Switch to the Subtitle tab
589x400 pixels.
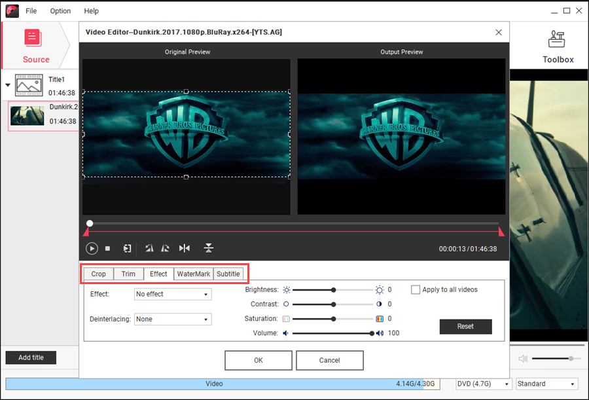point(228,274)
